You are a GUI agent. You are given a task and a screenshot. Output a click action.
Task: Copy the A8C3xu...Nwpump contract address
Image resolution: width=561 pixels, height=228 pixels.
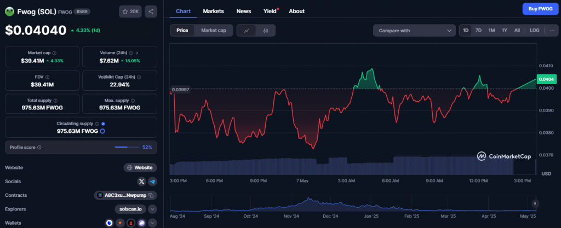(x=151, y=195)
